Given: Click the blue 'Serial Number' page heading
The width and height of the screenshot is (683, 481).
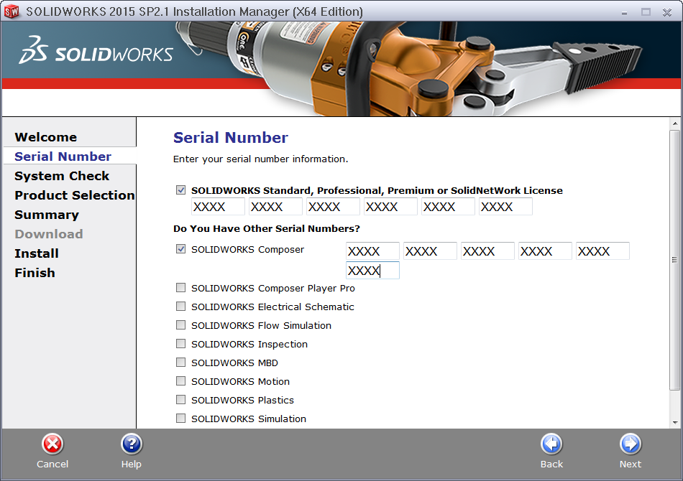Looking at the screenshot, I should [x=231, y=138].
